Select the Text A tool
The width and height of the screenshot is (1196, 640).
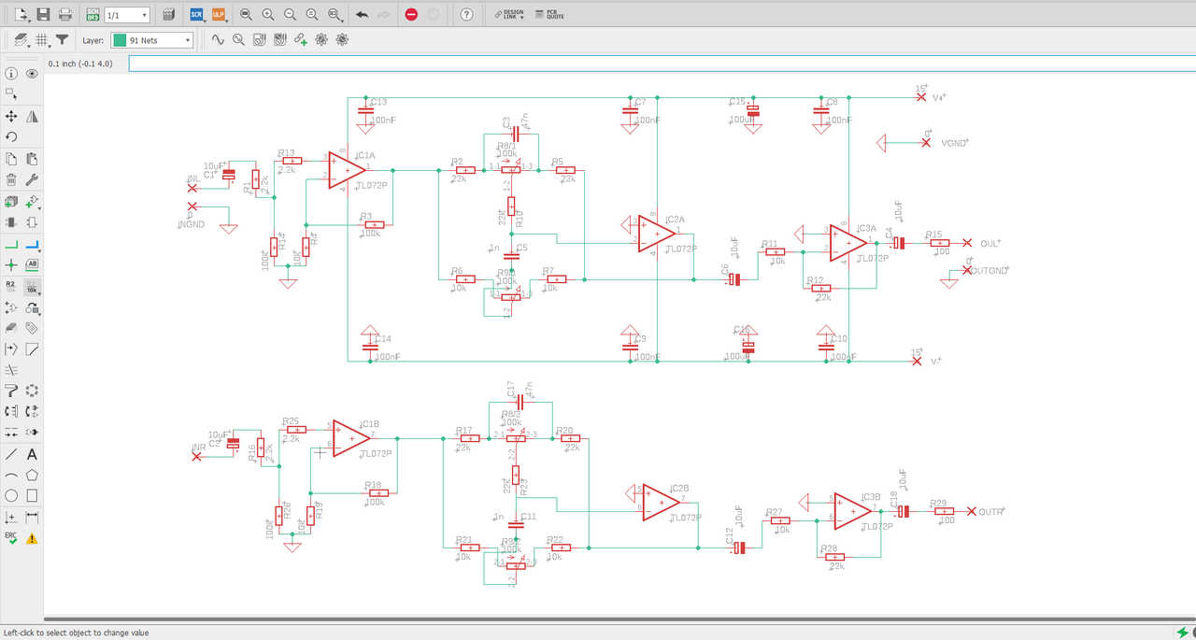[32, 454]
